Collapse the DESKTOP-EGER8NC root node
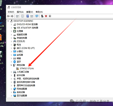The height and width of the screenshot is (106, 113). (8, 21)
